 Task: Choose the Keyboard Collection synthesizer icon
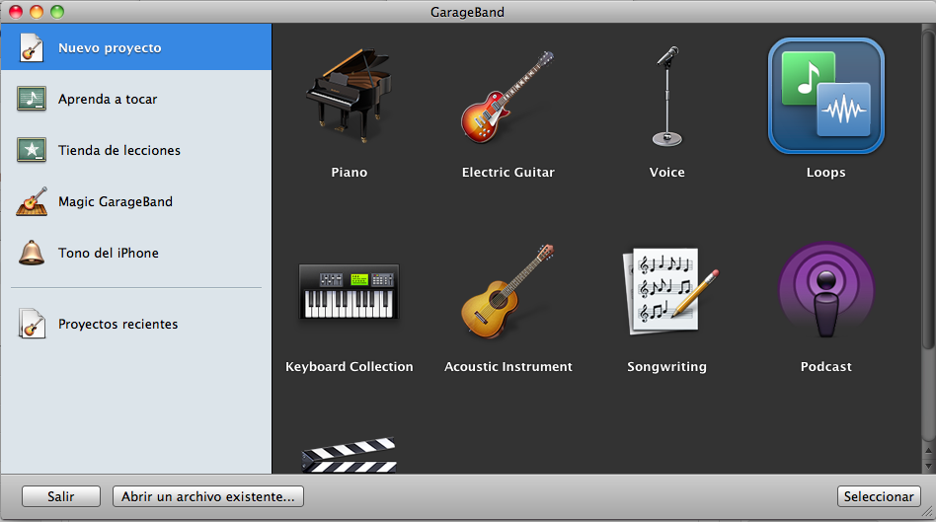coord(350,292)
